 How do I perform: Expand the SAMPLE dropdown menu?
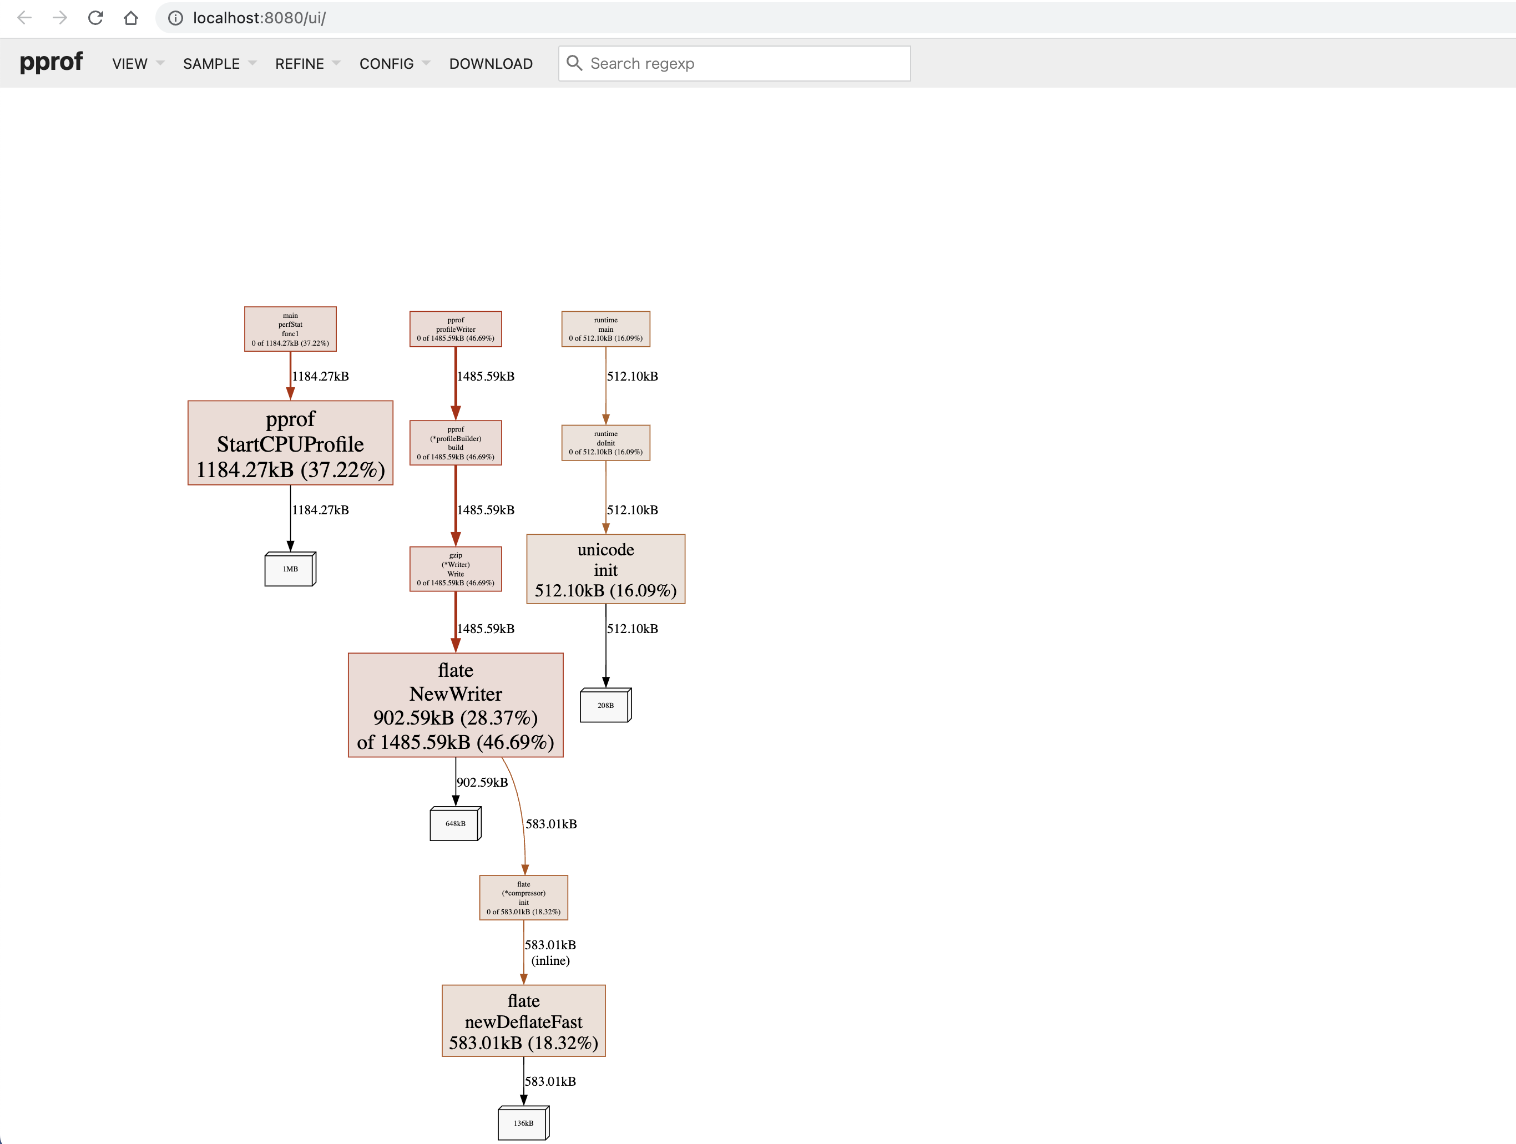coord(219,63)
